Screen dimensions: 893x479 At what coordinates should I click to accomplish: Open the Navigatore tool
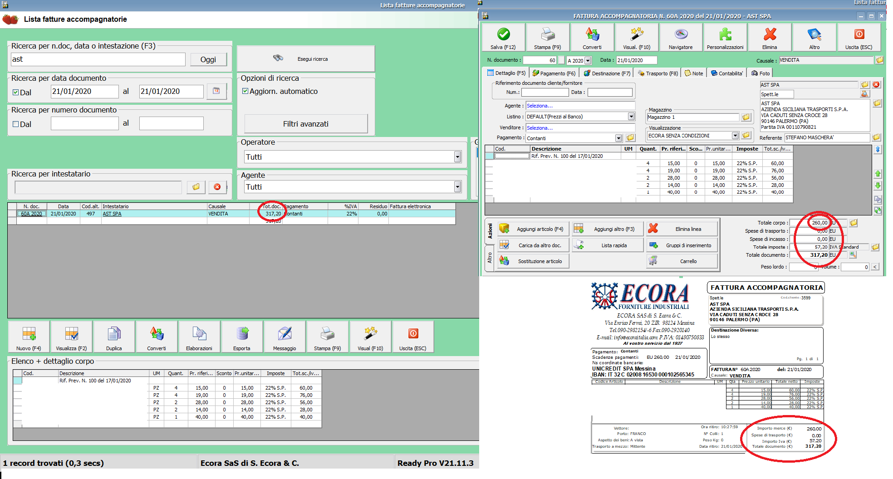[x=681, y=37]
